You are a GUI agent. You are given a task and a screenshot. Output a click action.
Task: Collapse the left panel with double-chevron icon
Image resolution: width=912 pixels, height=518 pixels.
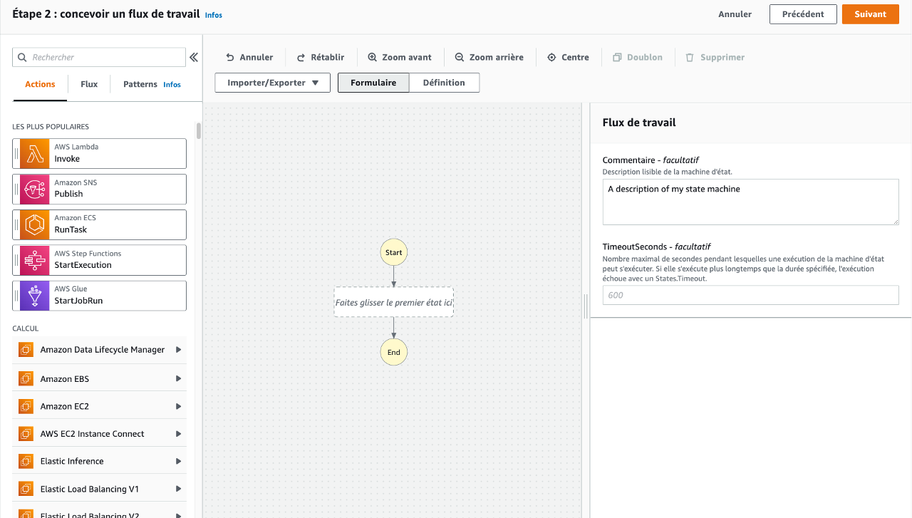[x=194, y=57]
